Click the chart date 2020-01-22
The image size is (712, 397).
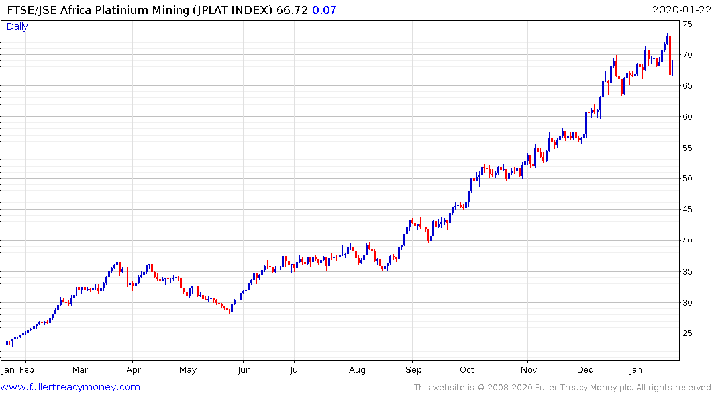point(681,9)
